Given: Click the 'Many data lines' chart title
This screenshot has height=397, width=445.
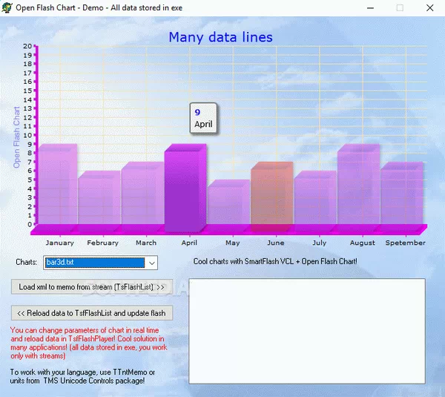Looking at the screenshot, I should (x=220, y=37).
